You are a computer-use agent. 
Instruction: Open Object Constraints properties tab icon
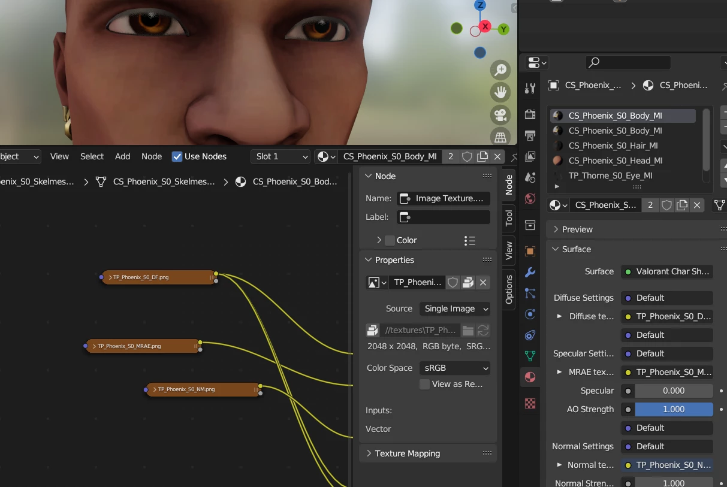530,335
